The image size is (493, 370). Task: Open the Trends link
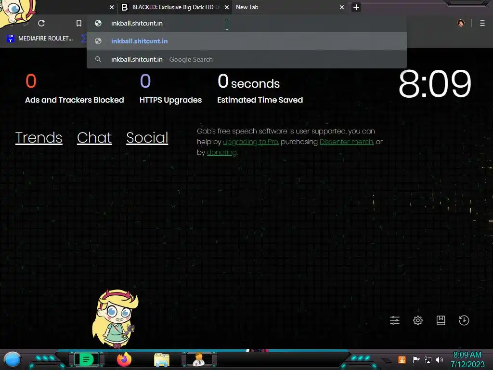pyautogui.click(x=39, y=138)
